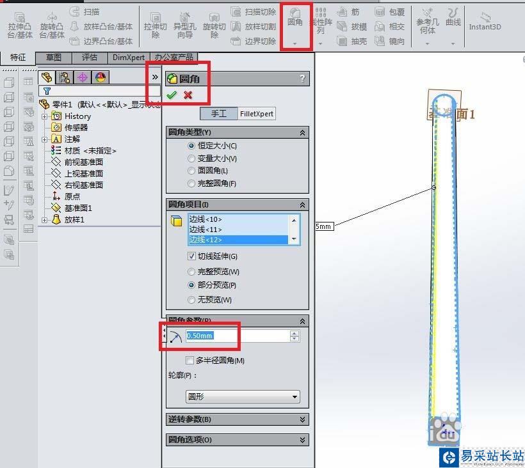Select the 拔模 draft tool

(x=351, y=26)
